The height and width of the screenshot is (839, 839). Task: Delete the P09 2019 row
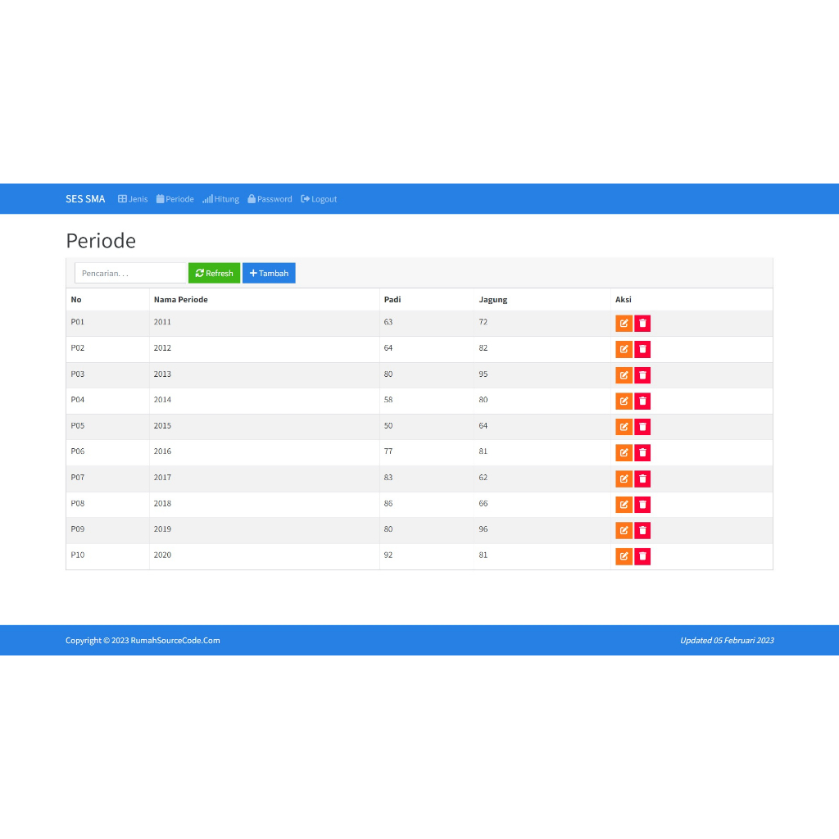[x=642, y=530]
